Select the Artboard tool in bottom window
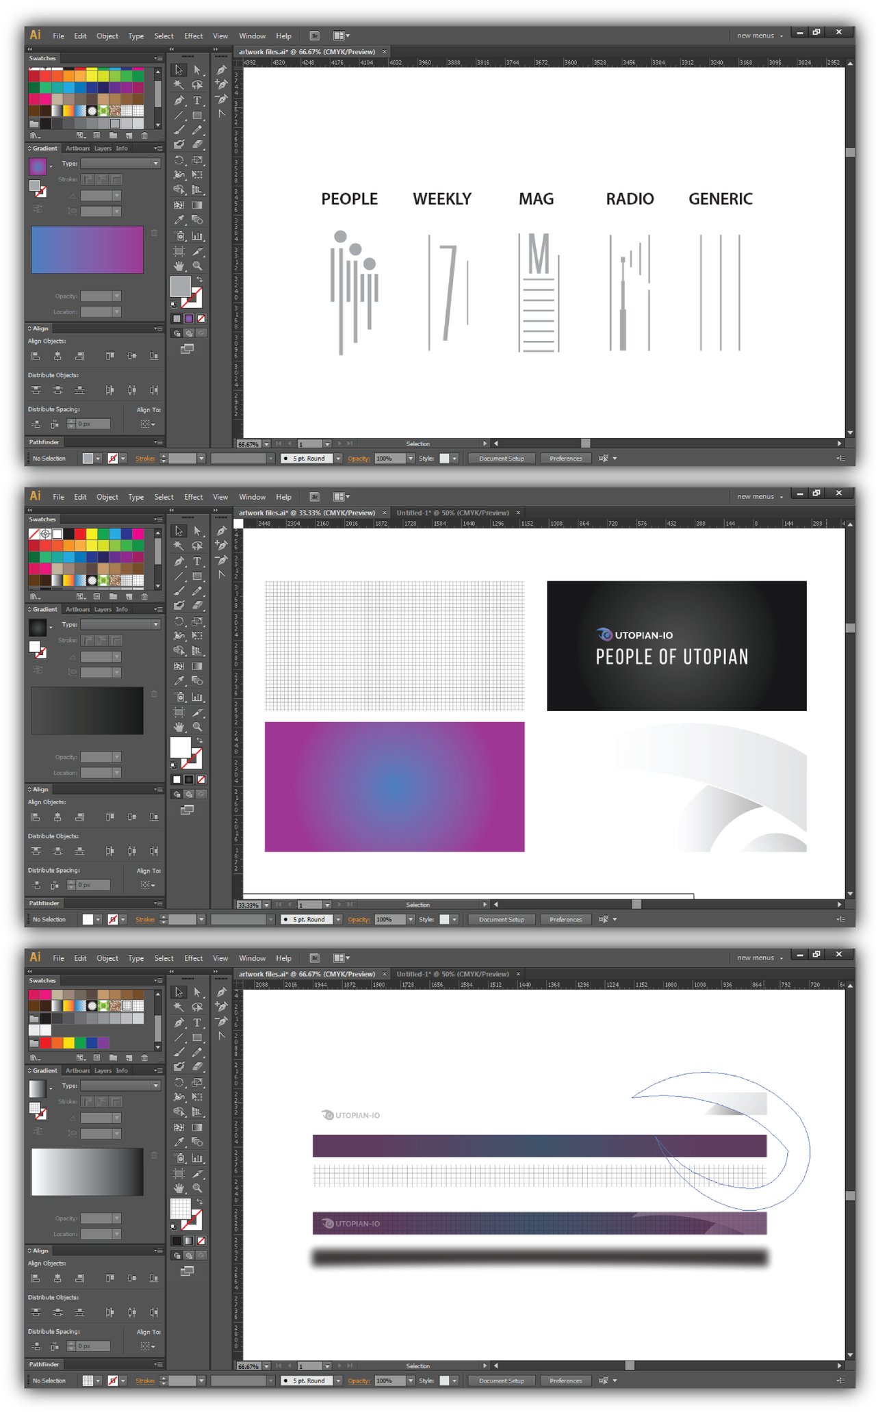Screen dimensions: 876x1412 179,1173
